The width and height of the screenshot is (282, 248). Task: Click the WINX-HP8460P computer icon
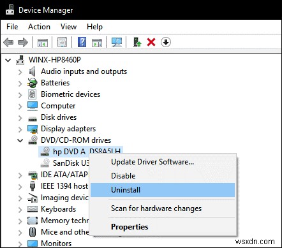tap(20, 60)
